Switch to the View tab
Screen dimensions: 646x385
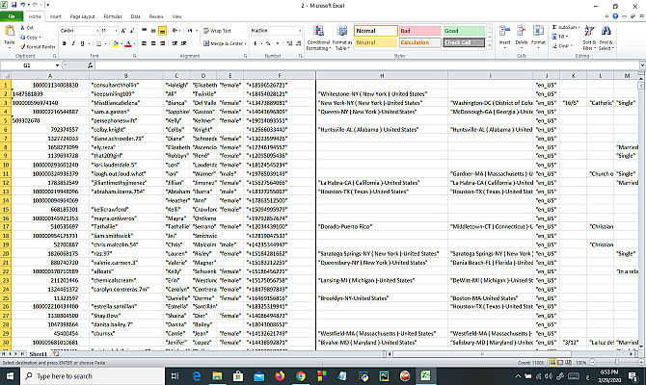pyautogui.click(x=176, y=17)
